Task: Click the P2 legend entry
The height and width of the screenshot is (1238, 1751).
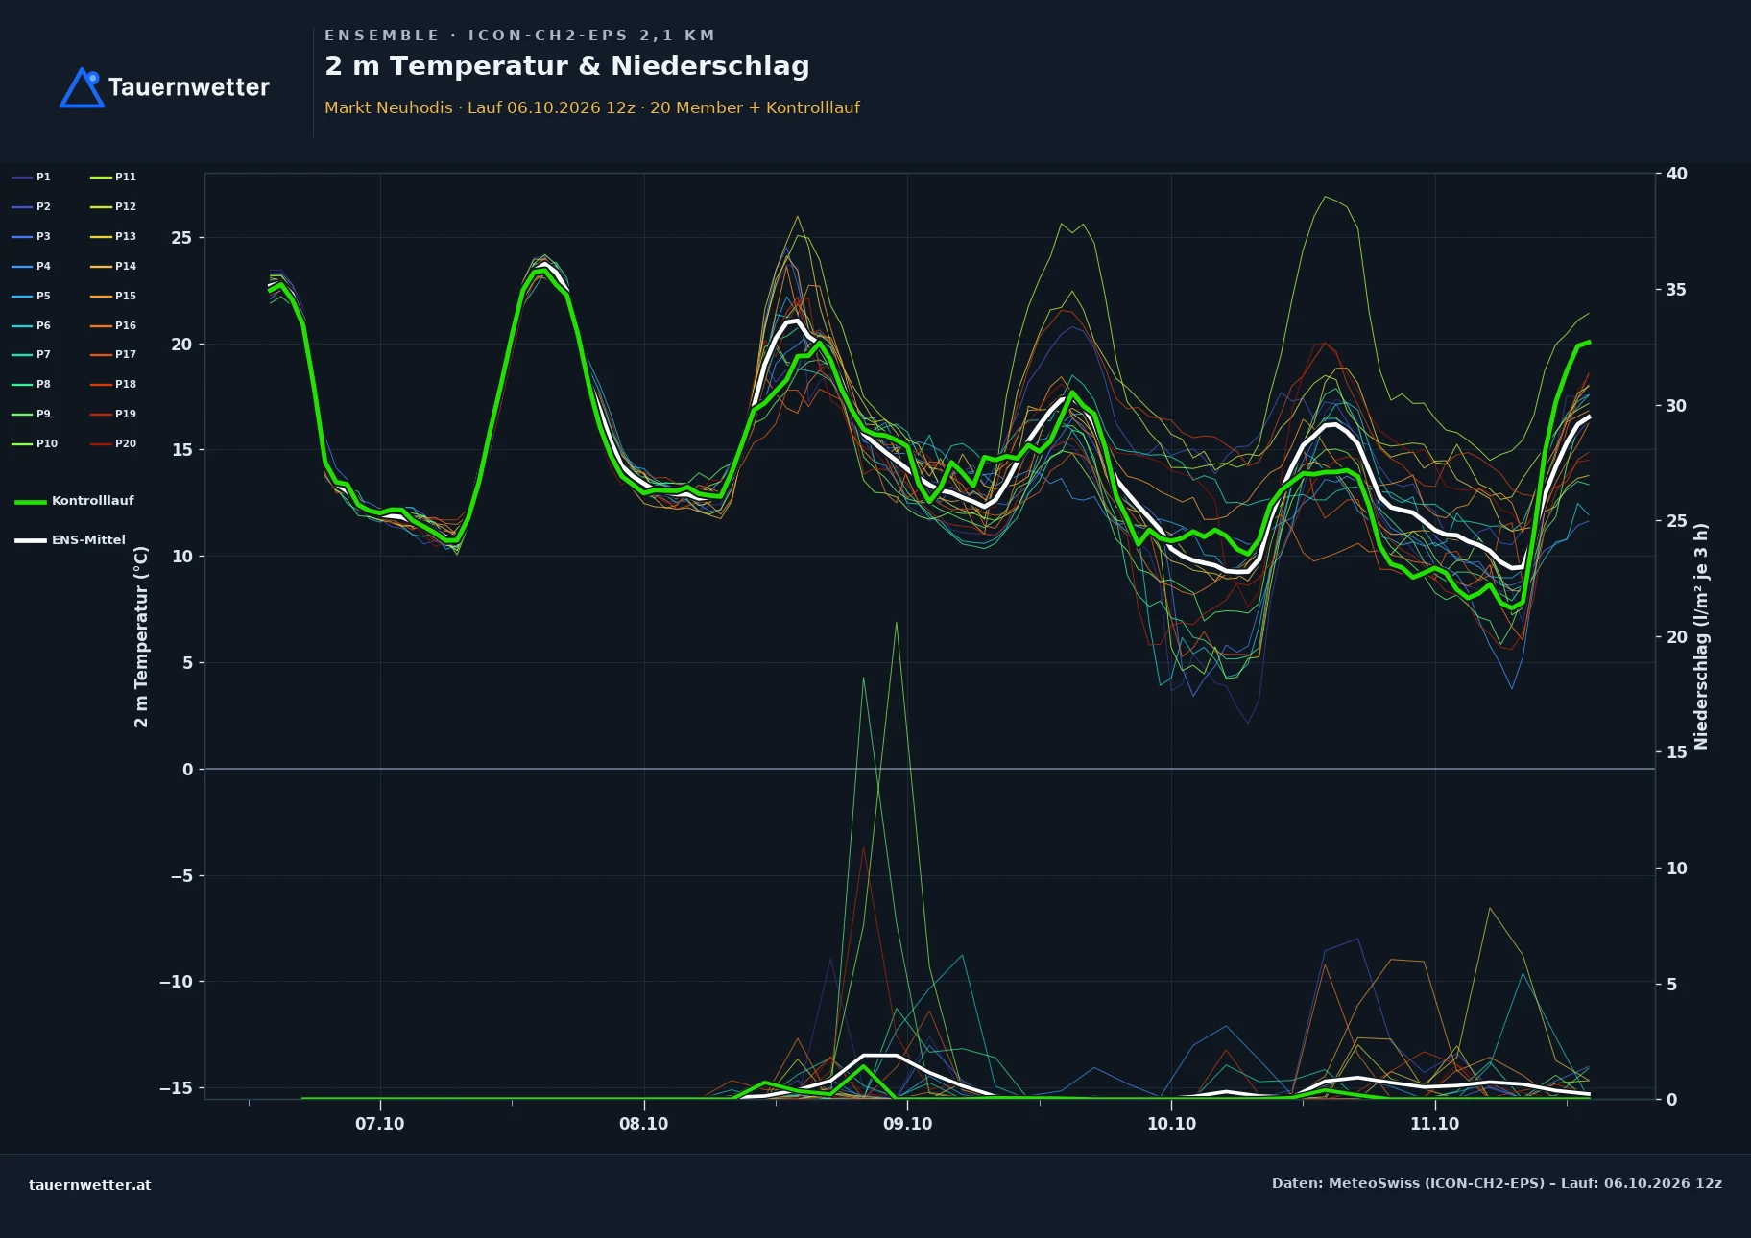Action: [x=31, y=206]
